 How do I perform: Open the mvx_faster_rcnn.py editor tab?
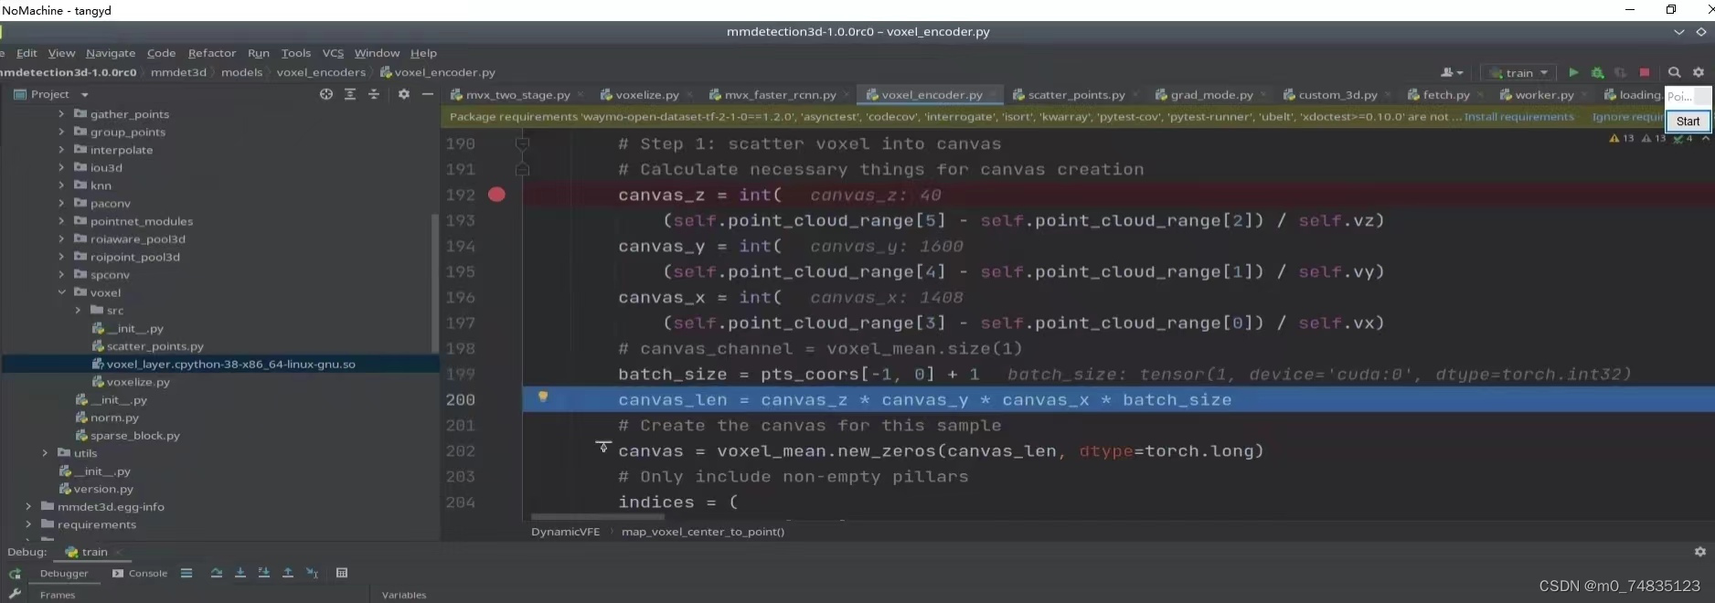click(x=780, y=95)
